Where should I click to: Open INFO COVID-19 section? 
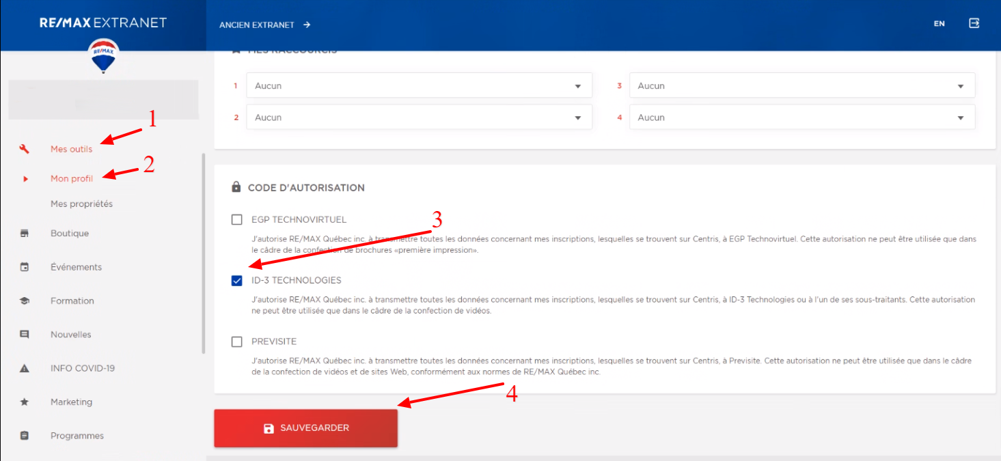(83, 368)
